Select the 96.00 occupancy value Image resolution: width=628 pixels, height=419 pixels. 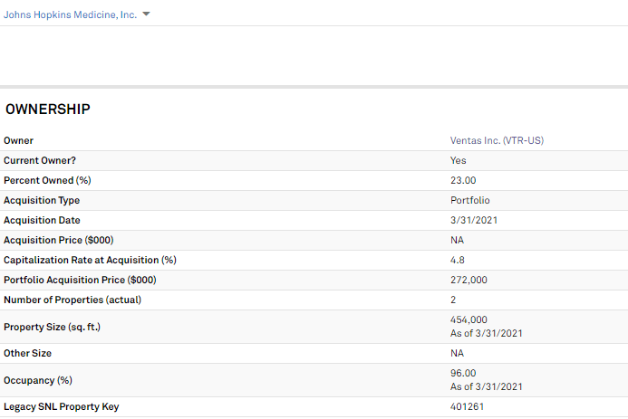point(463,373)
